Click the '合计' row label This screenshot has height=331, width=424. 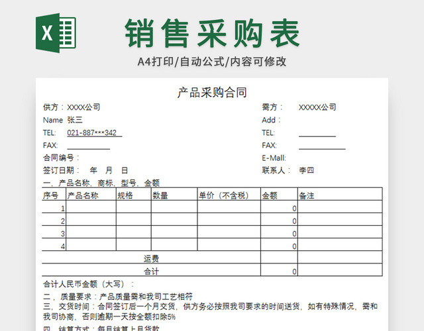(151, 271)
